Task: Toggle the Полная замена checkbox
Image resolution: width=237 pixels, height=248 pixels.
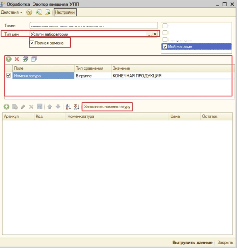Action: point(32,43)
